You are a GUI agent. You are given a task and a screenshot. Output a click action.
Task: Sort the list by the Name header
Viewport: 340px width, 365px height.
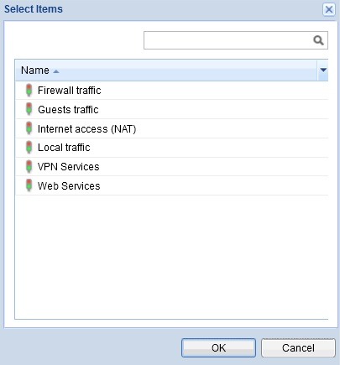click(x=35, y=70)
